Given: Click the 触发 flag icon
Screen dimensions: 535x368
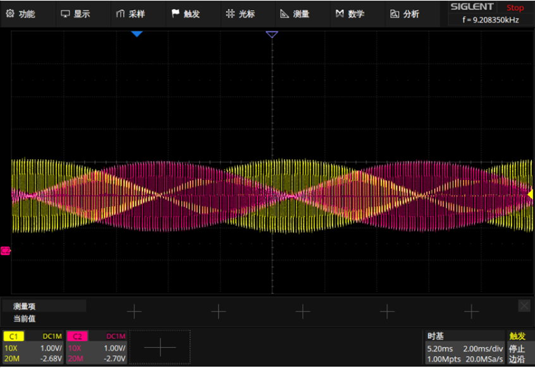Looking at the screenshot, I should (175, 14).
